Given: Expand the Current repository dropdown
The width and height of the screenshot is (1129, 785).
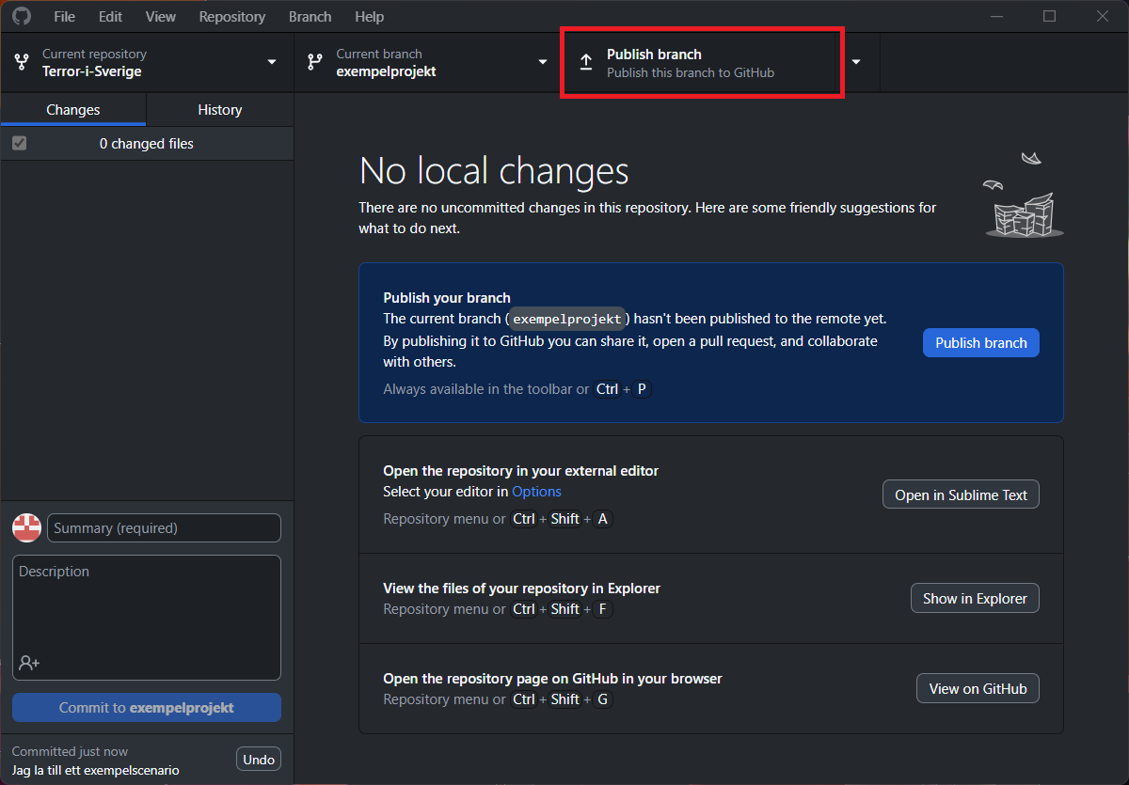Looking at the screenshot, I should pyautogui.click(x=272, y=62).
